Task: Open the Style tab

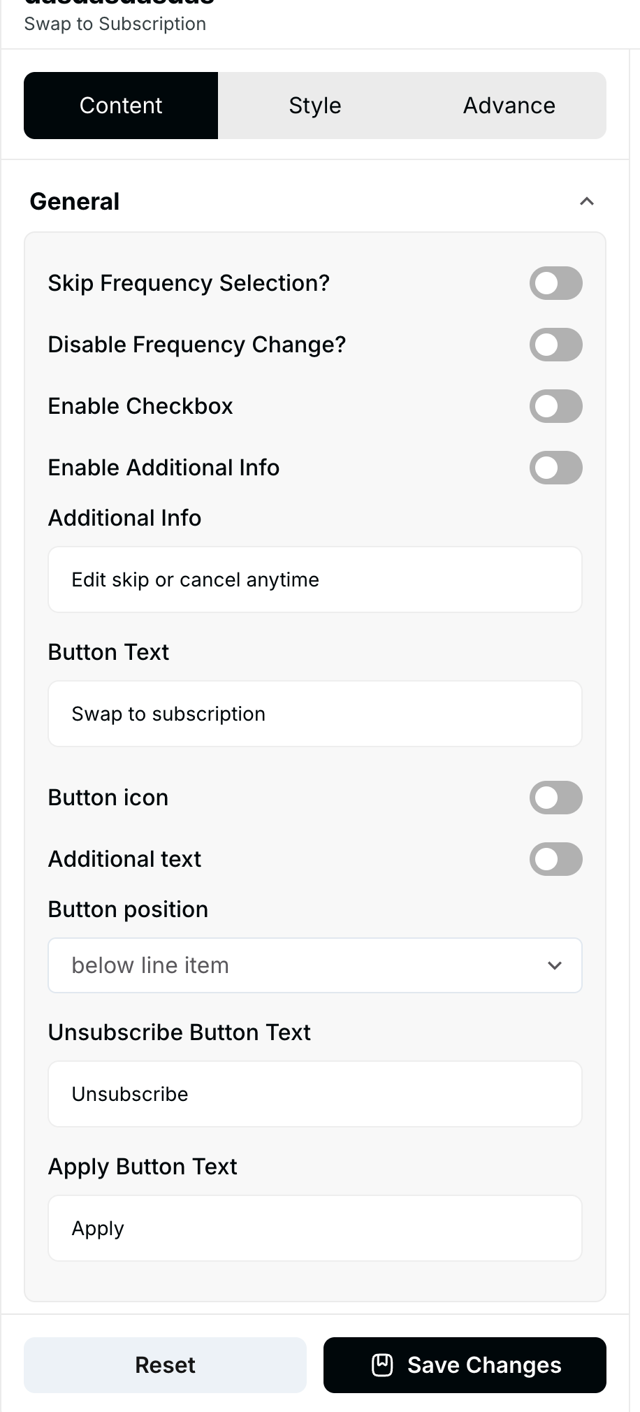Action: (315, 106)
